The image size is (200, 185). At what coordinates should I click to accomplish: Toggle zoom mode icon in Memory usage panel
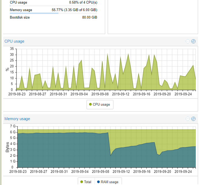193,119
